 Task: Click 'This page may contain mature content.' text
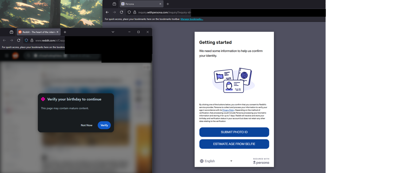(65, 108)
